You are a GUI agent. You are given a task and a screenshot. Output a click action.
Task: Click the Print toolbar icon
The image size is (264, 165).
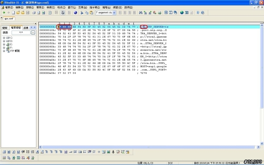click(34, 13)
